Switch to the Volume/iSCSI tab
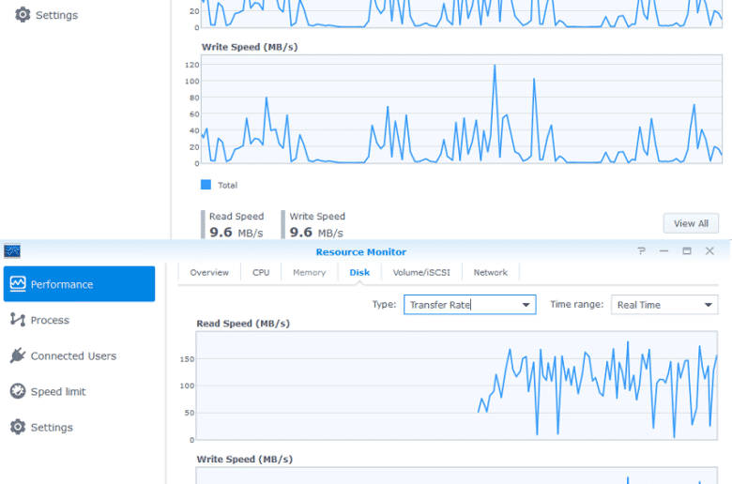The height and width of the screenshot is (484, 732). click(x=421, y=273)
